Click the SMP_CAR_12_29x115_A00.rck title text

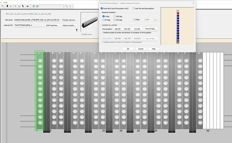(x=28, y=14)
